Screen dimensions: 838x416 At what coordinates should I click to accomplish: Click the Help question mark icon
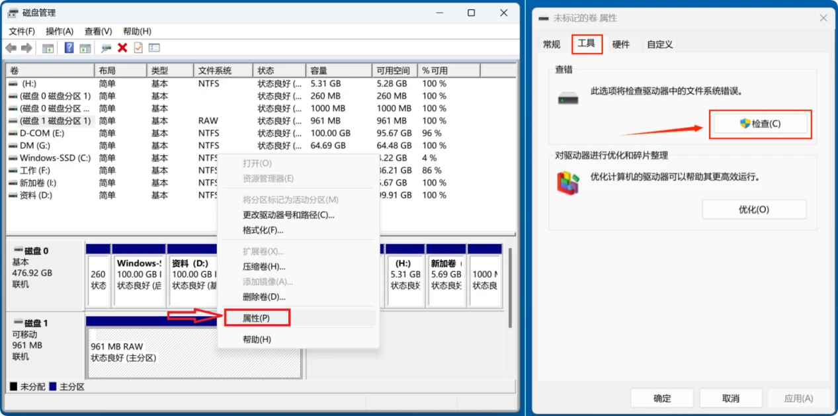pos(69,48)
